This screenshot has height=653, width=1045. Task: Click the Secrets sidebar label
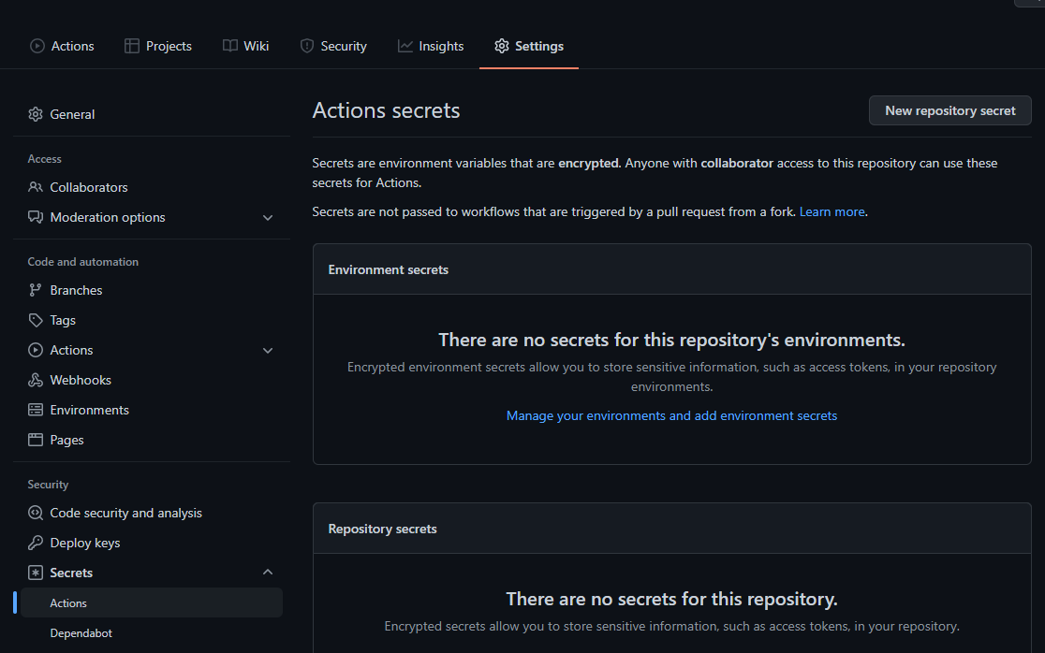click(x=71, y=573)
